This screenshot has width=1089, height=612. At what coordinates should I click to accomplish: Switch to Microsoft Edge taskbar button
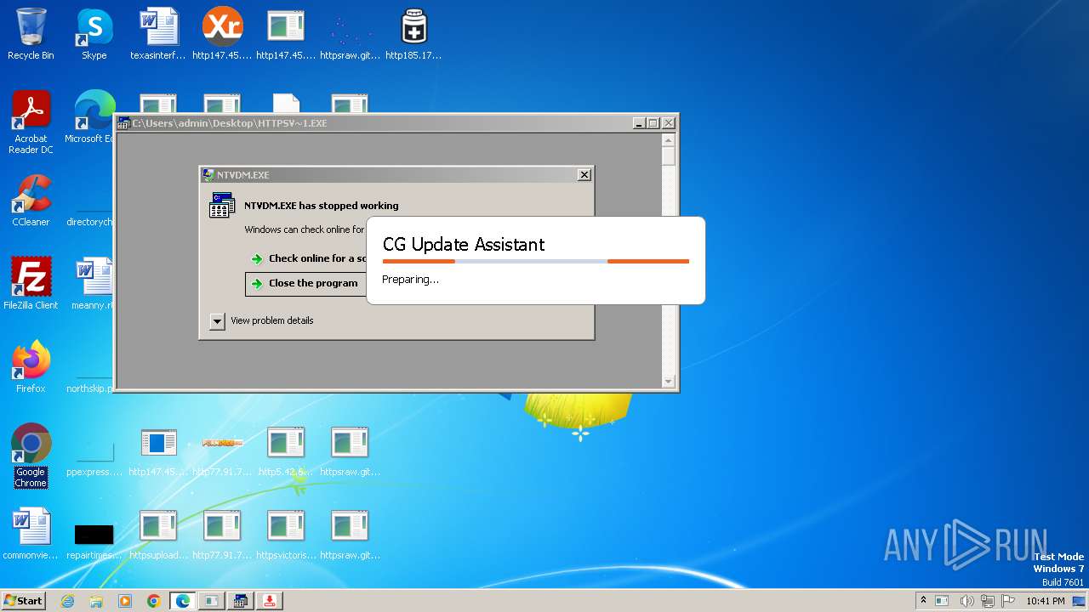click(x=182, y=601)
